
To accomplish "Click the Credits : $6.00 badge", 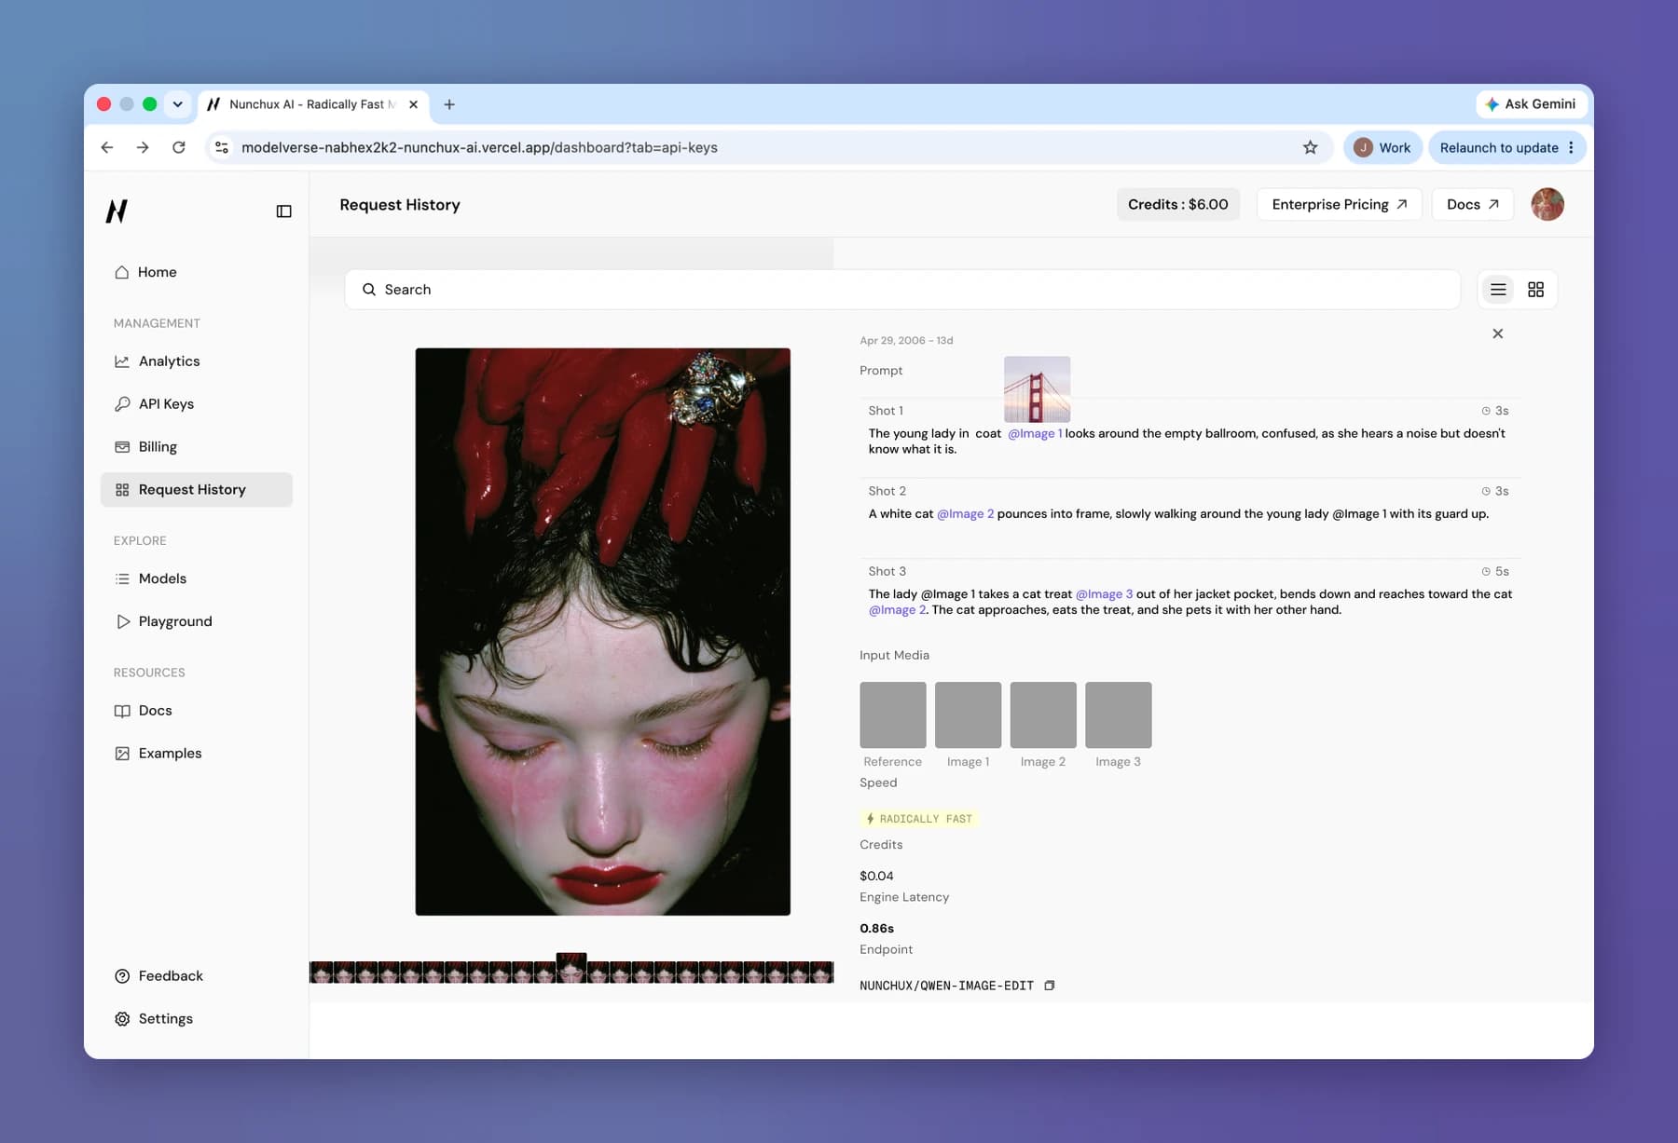I will tap(1177, 204).
